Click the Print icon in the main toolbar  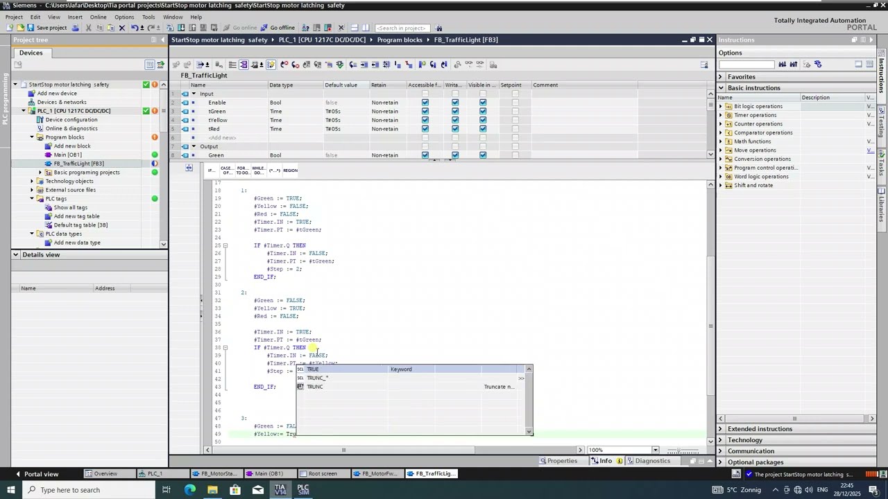(x=76, y=28)
